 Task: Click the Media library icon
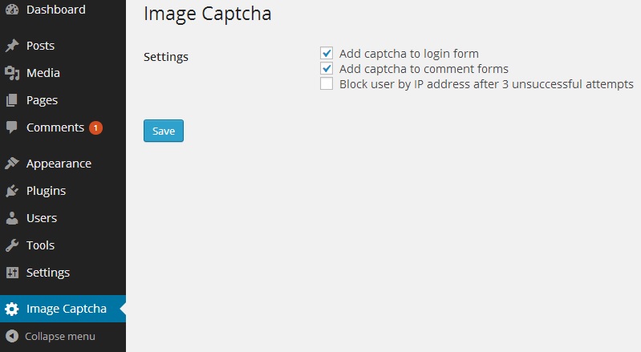[x=12, y=73]
